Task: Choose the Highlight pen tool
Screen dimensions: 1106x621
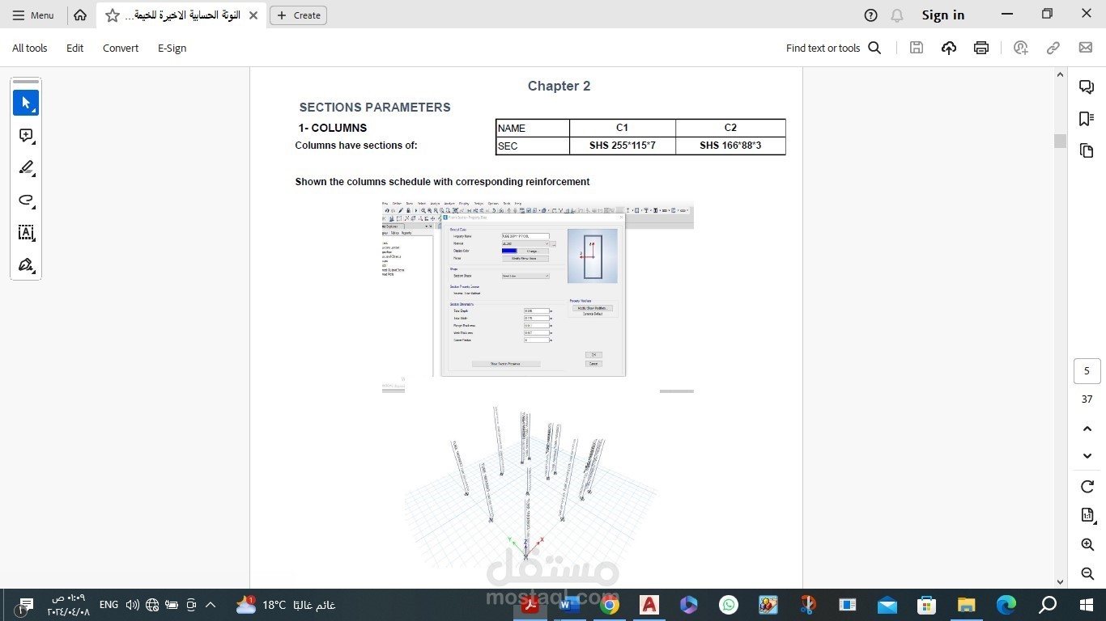Action: pos(26,167)
